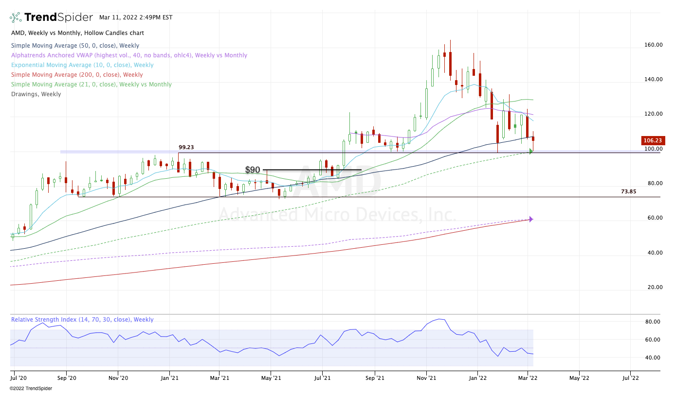Click the TrendSpider spider logo icon

[x=16, y=17]
